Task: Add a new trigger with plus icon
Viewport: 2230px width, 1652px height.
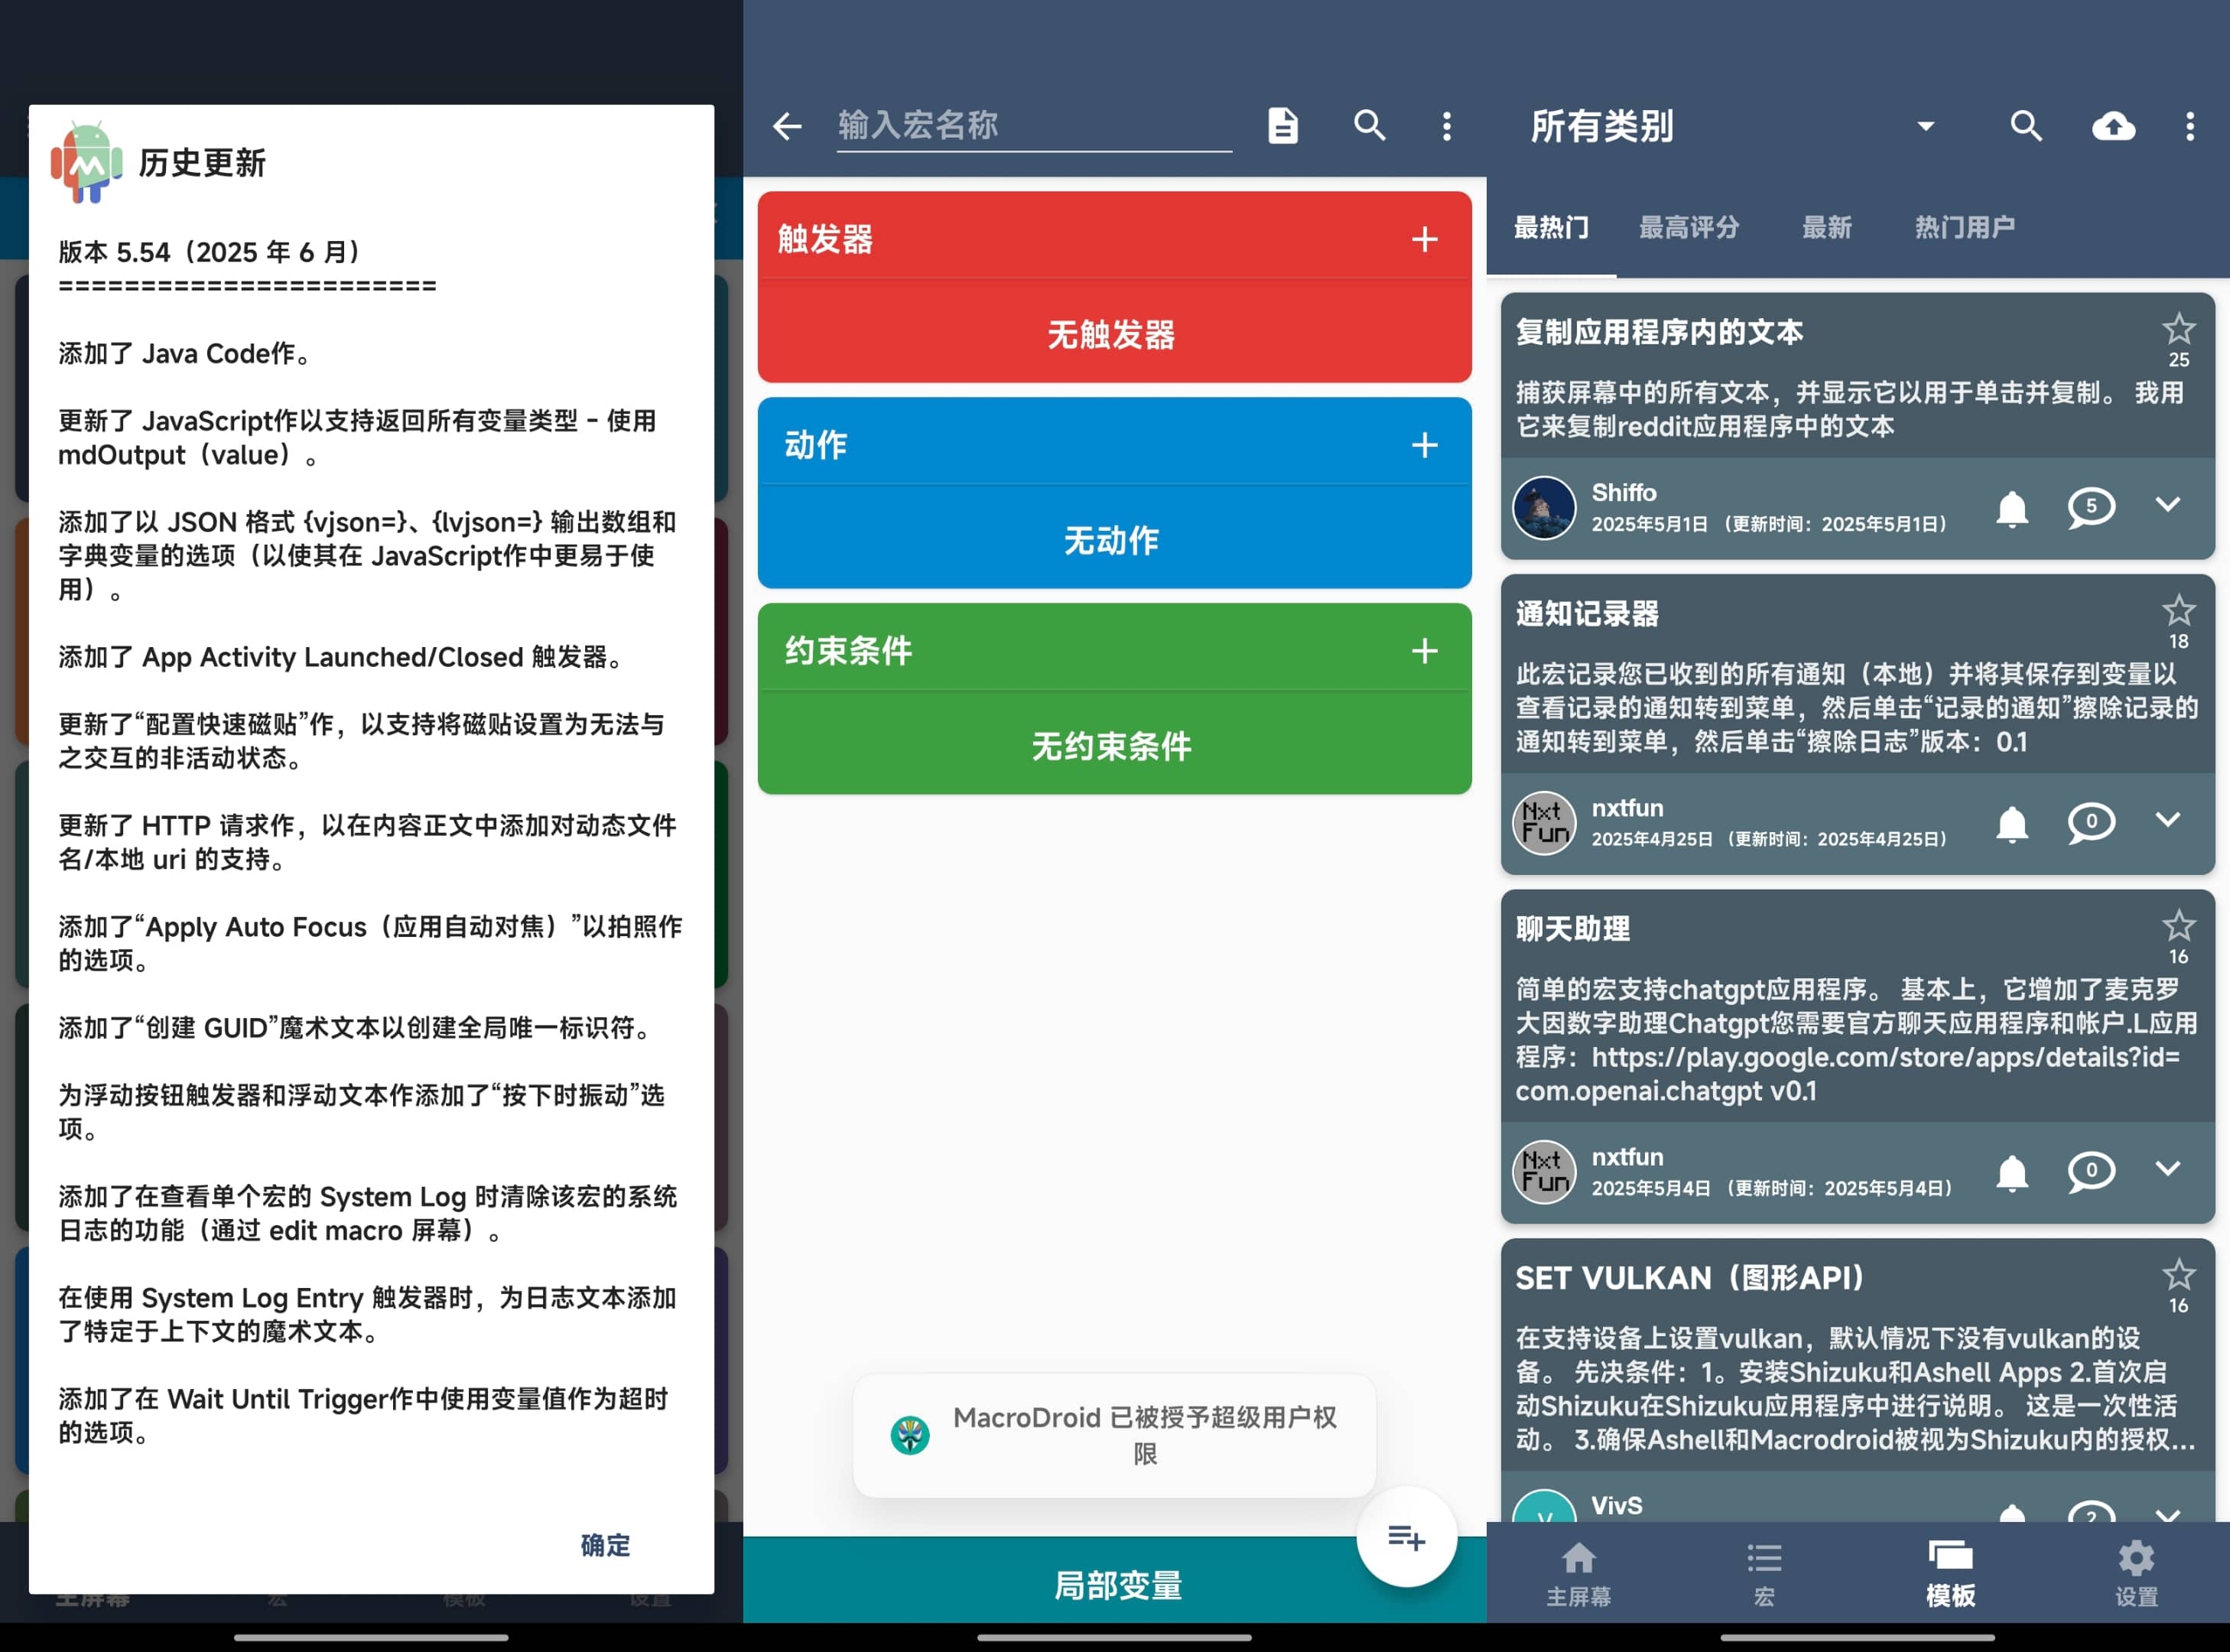Action: (1424, 239)
